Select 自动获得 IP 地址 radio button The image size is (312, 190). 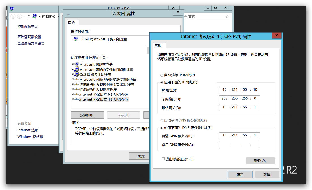click(x=162, y=75)
